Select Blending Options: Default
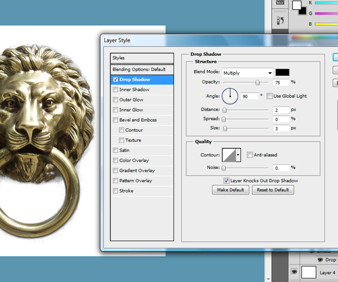338x282 pixels. tap(142, 69)
